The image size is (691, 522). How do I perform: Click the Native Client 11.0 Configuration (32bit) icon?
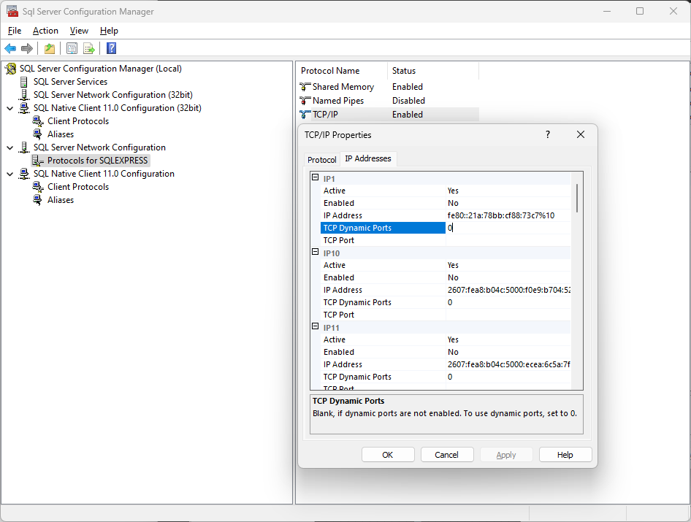click(24, 108)
